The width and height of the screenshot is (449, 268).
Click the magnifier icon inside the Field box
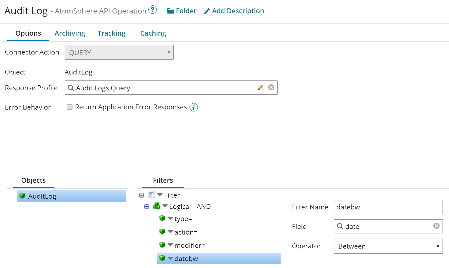click(340, 226)
